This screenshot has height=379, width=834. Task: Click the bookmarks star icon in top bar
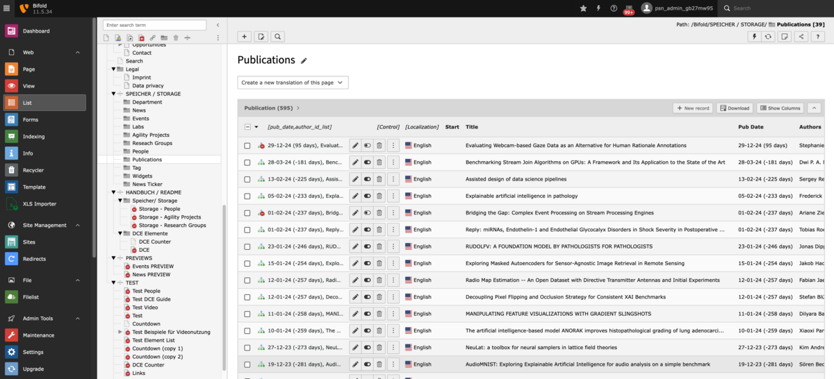[583, 8]
